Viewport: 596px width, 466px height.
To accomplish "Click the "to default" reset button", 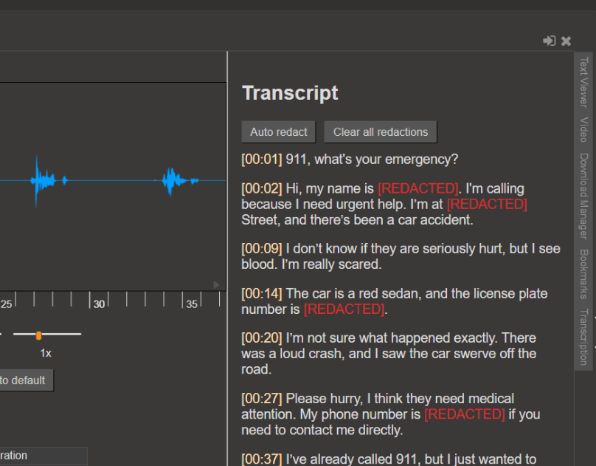I will tap(24, 380).
